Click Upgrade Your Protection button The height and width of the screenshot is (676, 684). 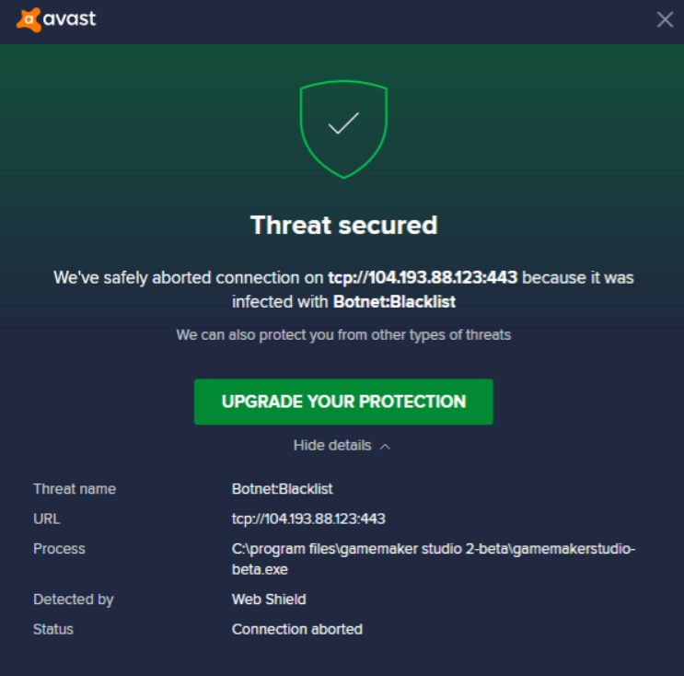(343, 402)
